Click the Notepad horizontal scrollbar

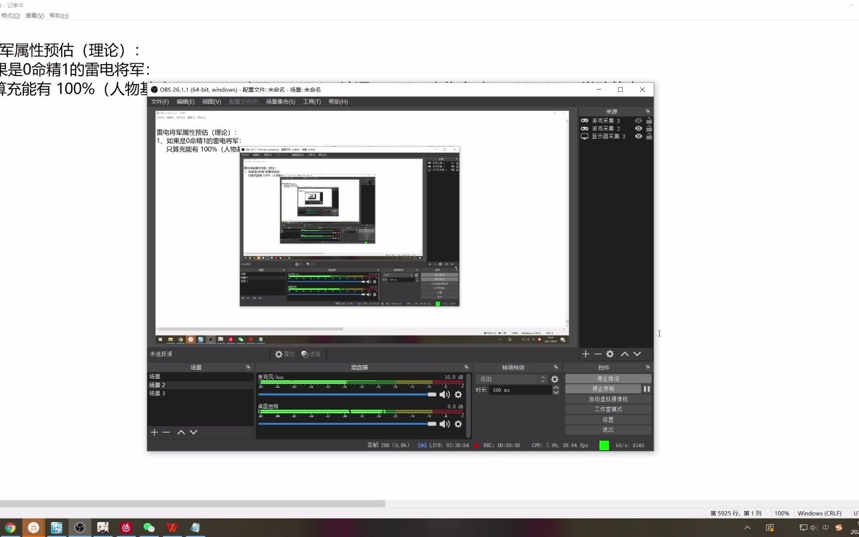click(x=192, y=504)
